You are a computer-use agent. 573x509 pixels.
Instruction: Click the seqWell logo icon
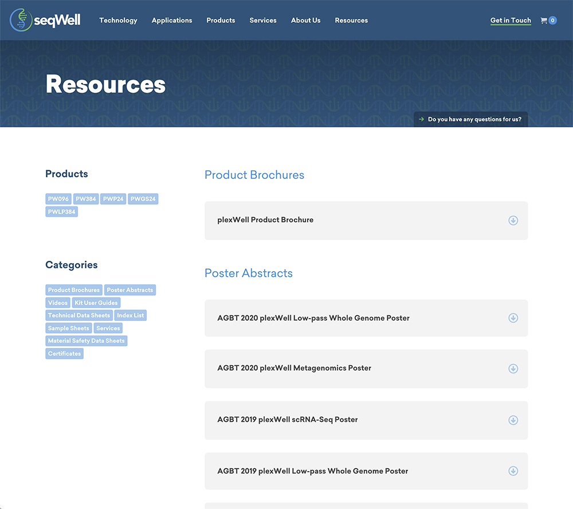(21, 20)
